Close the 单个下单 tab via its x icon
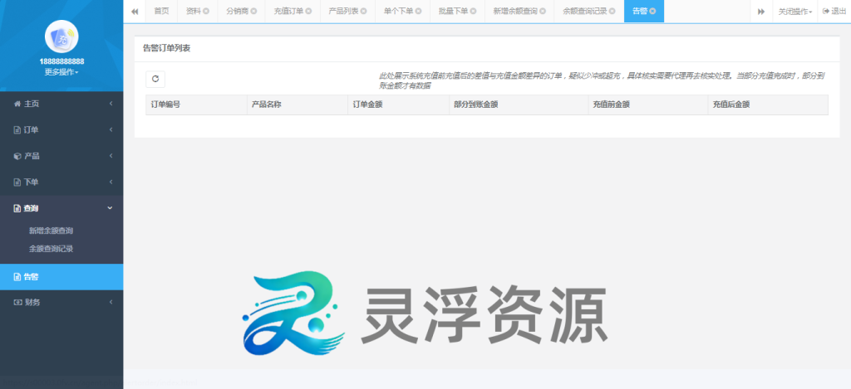The height and width of the screenshot is (389, 851). (419, 12)
